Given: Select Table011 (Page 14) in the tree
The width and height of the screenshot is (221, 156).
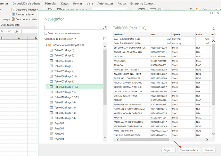Looking at the screenshot, I should point(65,103).
